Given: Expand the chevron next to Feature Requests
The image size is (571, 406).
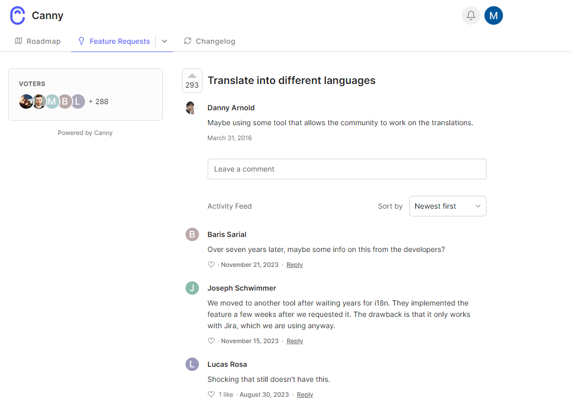Looking at the screenshot, I should tap(164, 41).
